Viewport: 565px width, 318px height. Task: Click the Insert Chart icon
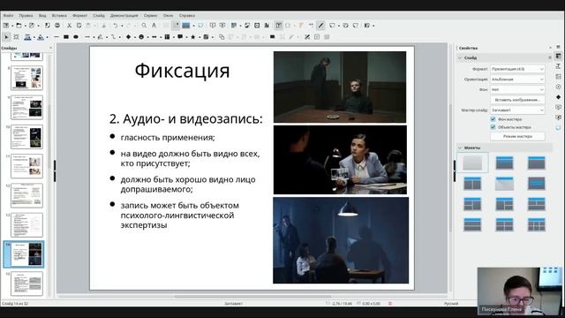pos(267,26)
